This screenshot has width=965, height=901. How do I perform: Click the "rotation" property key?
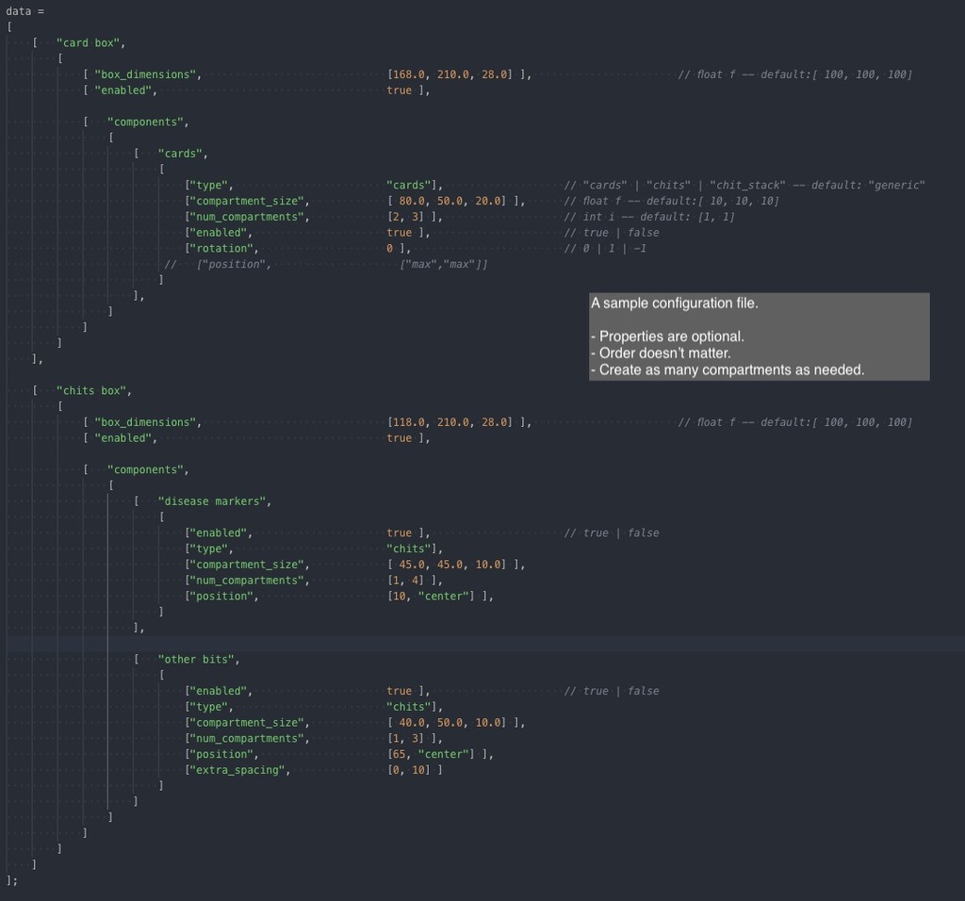click(224, 249)
